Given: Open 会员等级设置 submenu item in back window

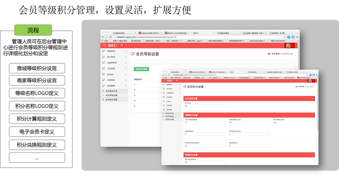Looking at the screenshot, I should click(x=114, y=95).
